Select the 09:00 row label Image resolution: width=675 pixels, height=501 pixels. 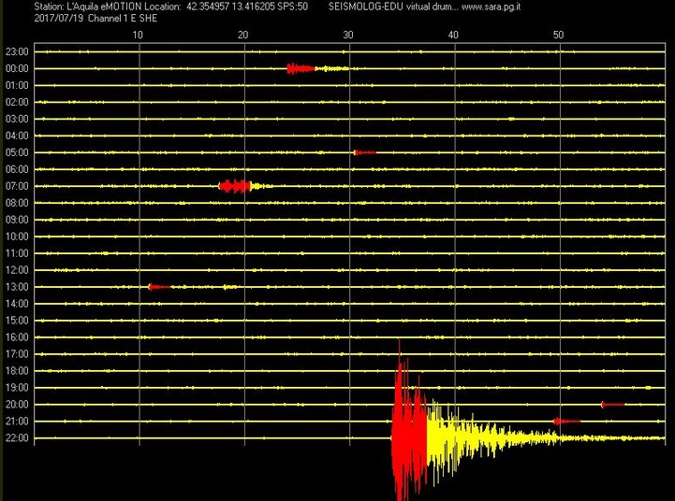click(17, 220)
